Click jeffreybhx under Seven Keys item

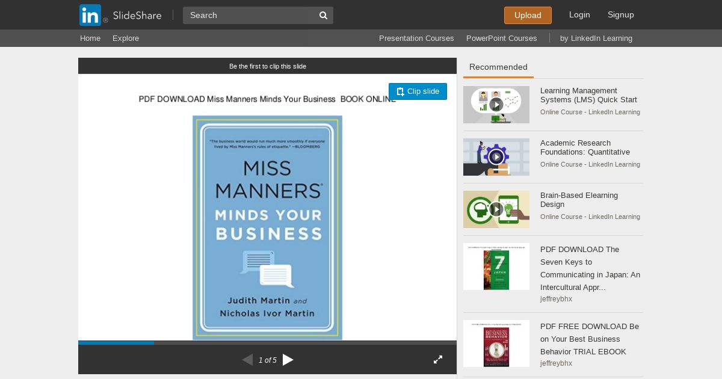pyautogui.click(x=556, y=299)
